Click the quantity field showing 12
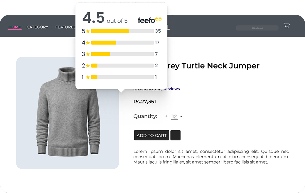The image size is (305, 193). click(174, 117)
